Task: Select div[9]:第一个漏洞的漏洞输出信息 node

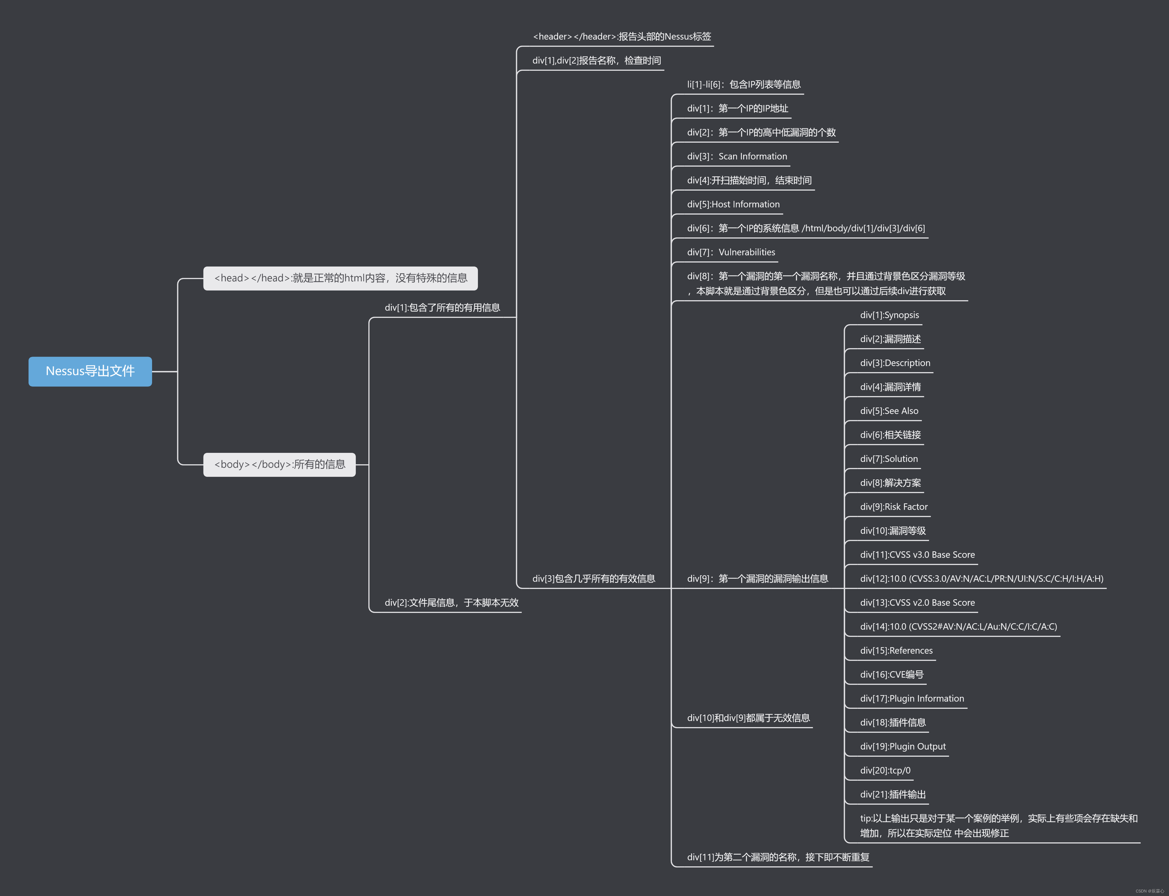Action: tap(757, 579)
